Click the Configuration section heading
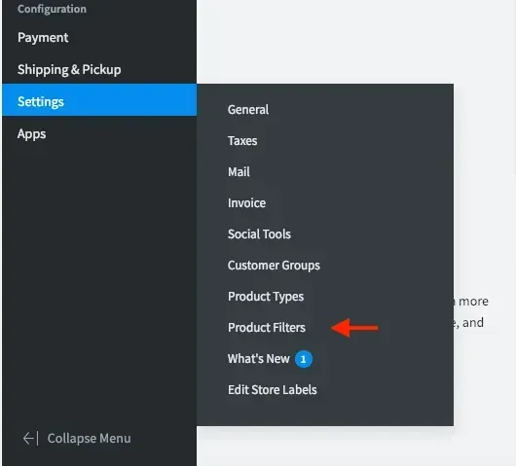 [x=52, y=9]
